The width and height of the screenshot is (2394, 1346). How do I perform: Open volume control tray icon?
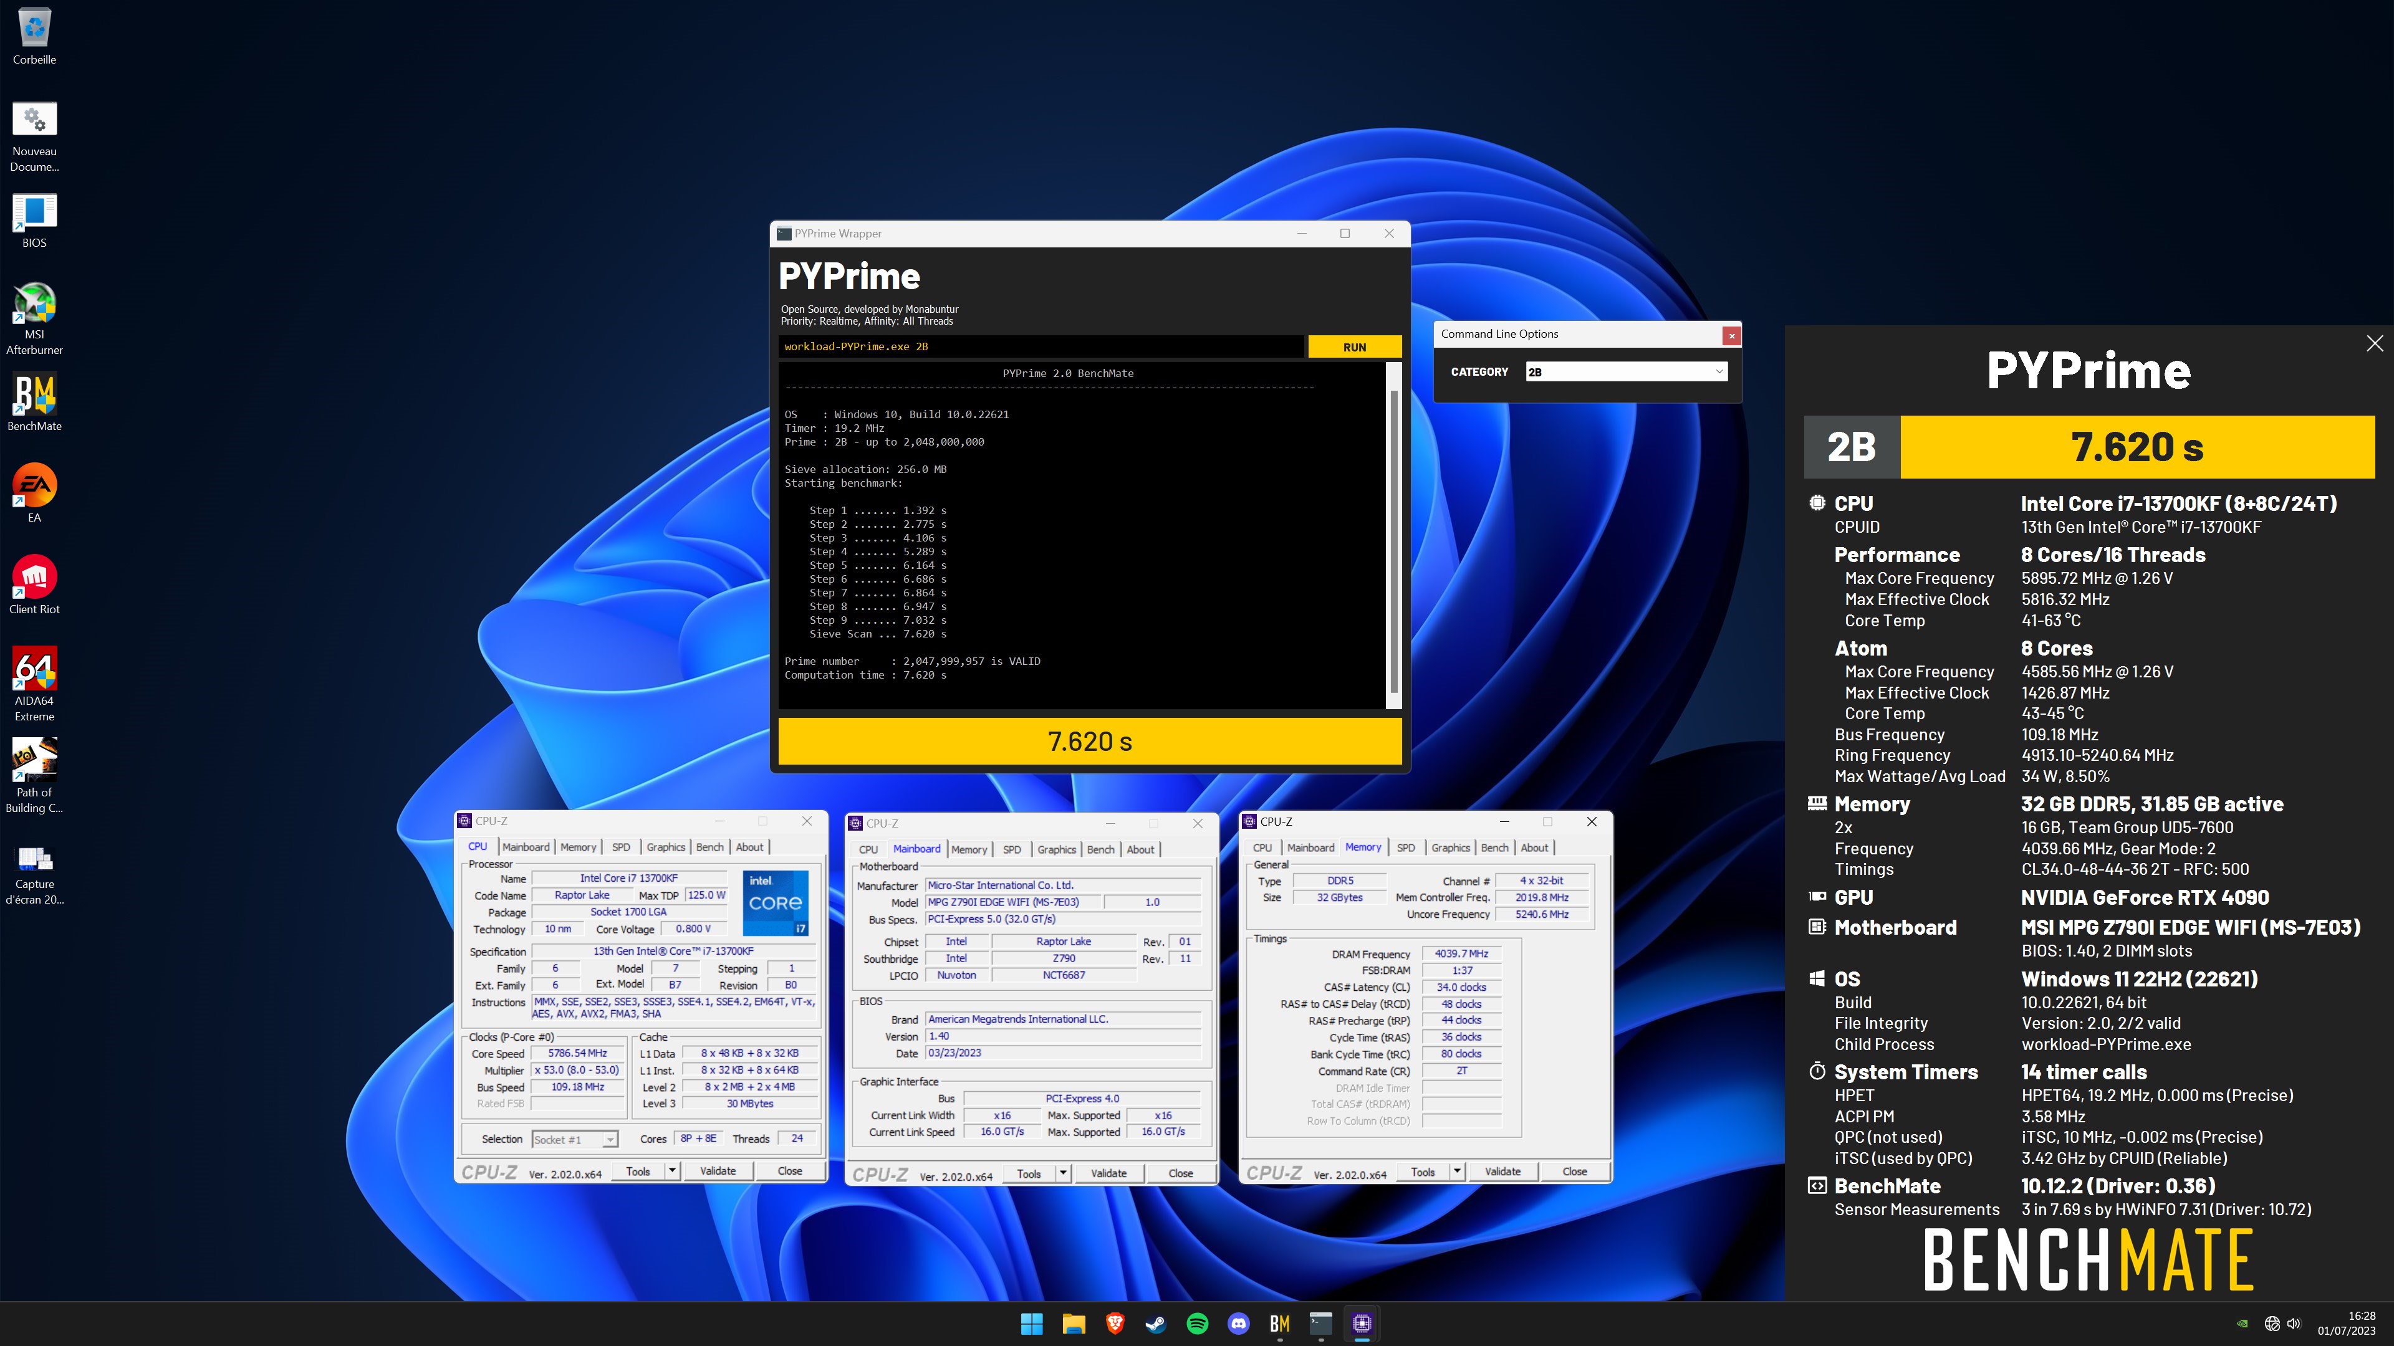tap(2294, 1324)
